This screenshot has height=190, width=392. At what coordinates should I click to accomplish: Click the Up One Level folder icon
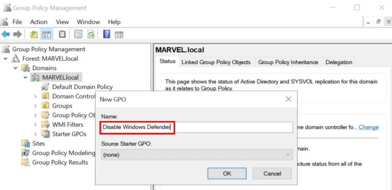coord(33,35)
